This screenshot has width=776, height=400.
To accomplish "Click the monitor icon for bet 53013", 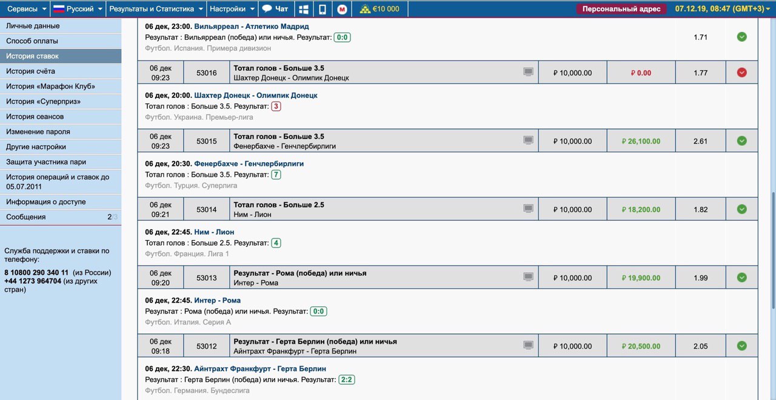I will click(x=529, y=277).
